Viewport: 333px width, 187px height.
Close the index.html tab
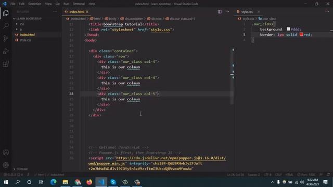coord(87,12)
